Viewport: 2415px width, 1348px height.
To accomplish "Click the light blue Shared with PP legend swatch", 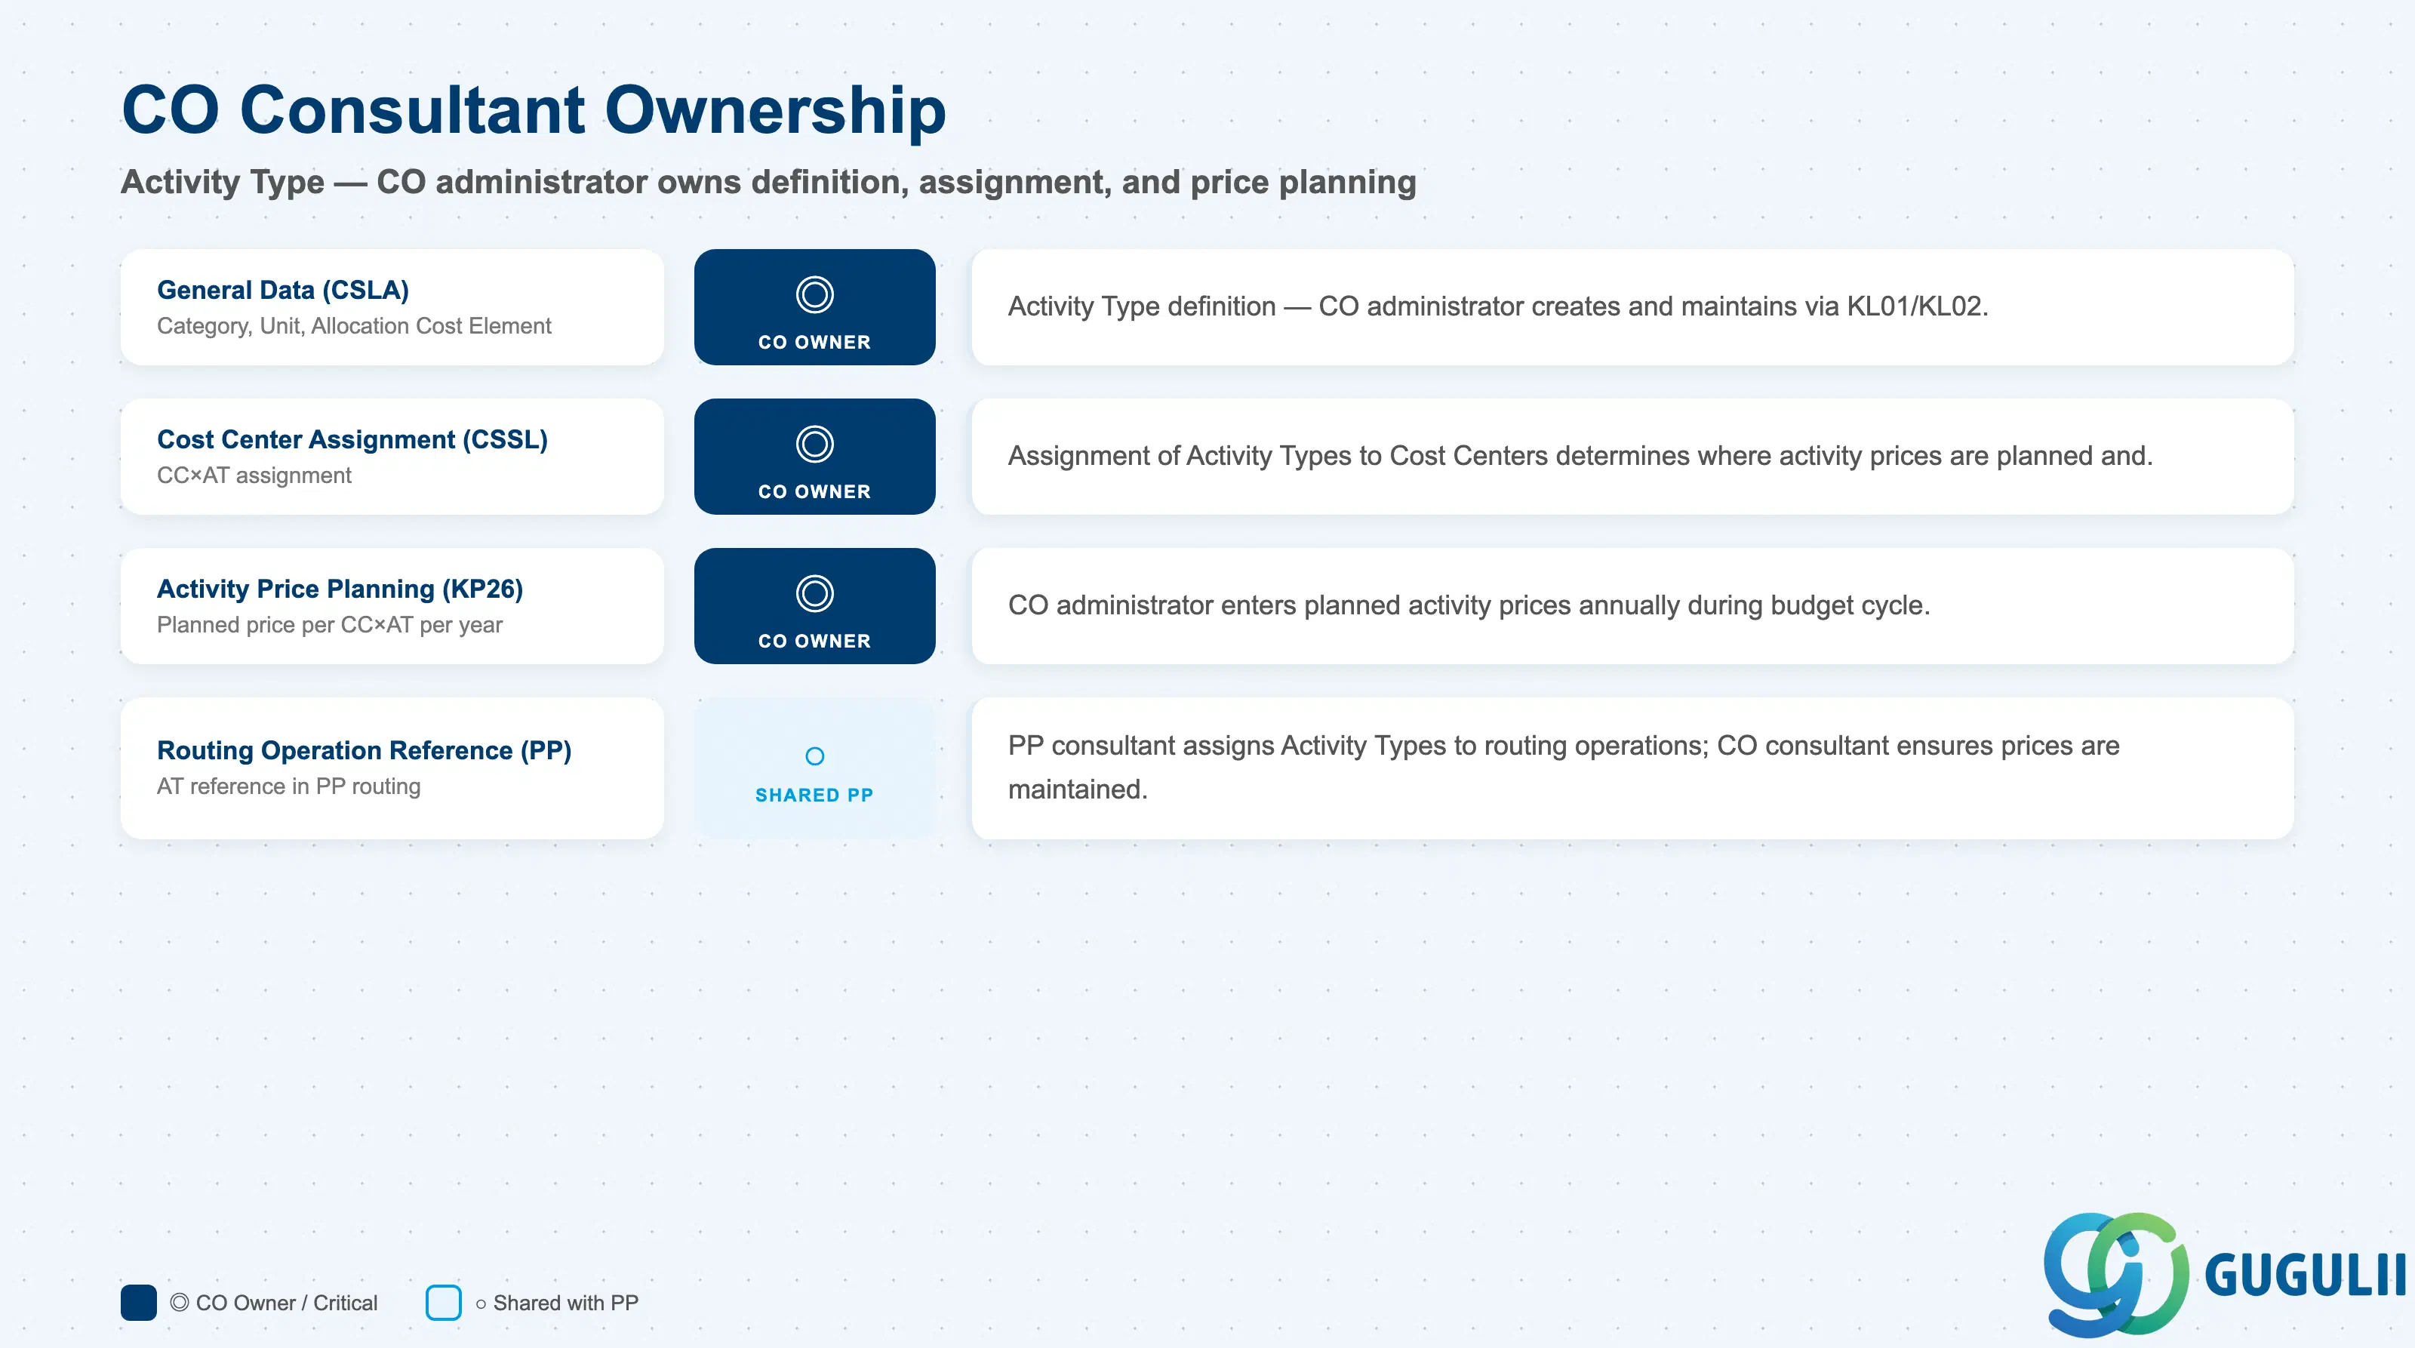I will (444, 1302).
